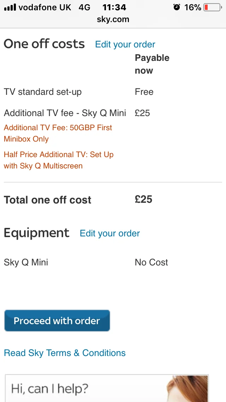
Task: Tap the 16% battery percentage
Action: (193, 7)
